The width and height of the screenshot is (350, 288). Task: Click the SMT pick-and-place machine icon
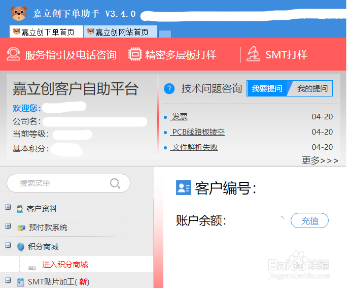253,54
